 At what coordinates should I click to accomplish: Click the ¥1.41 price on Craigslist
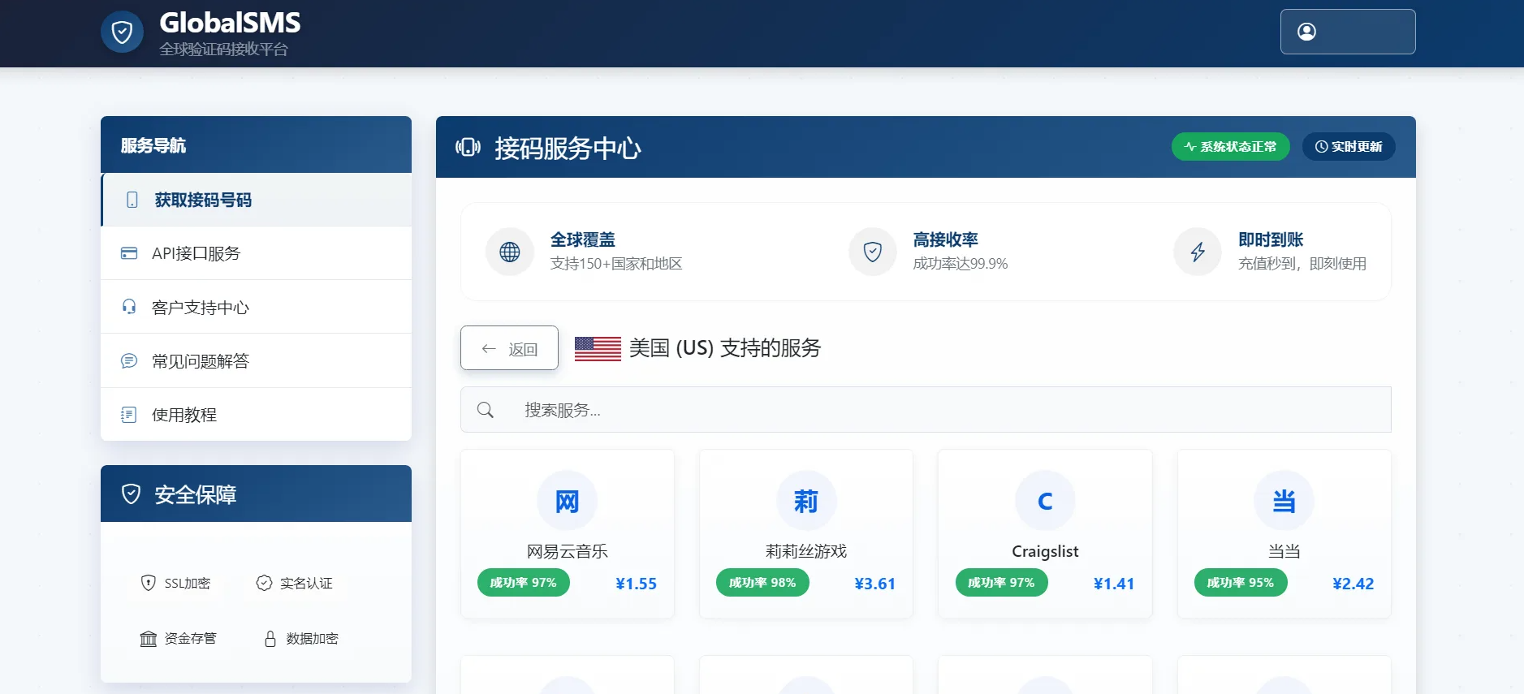(x=1113, y=584)
